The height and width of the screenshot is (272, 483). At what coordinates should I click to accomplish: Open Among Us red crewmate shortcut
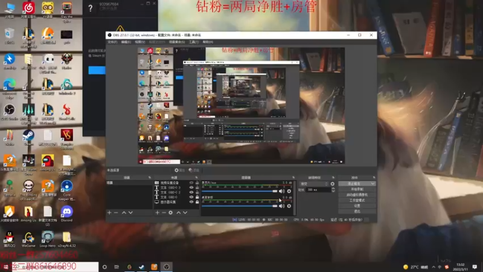pos(48,163)
